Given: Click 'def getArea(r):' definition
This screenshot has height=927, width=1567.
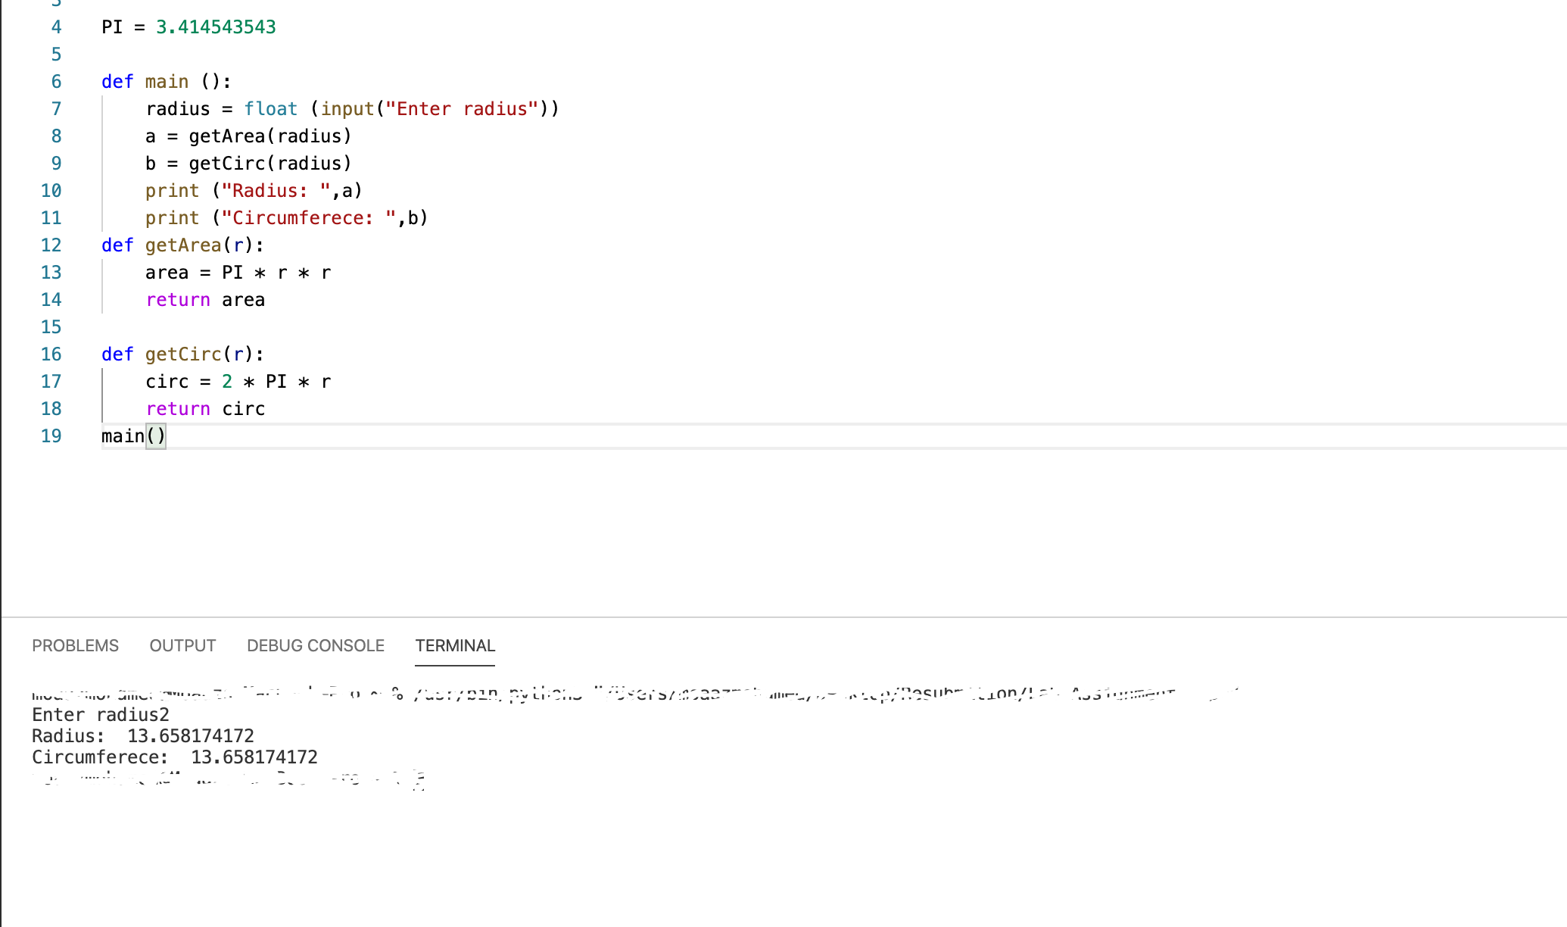Looking at the screenshot, I should tap(183, 245).
